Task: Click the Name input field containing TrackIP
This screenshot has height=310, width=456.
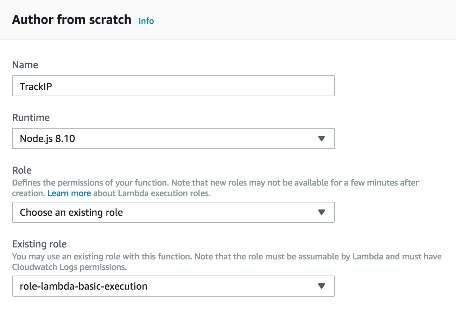Action: click(173, 86)
